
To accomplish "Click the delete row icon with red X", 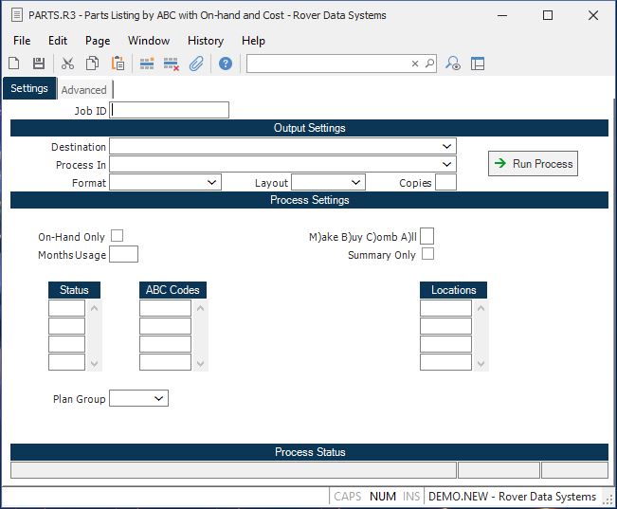I will coord(172,64).
